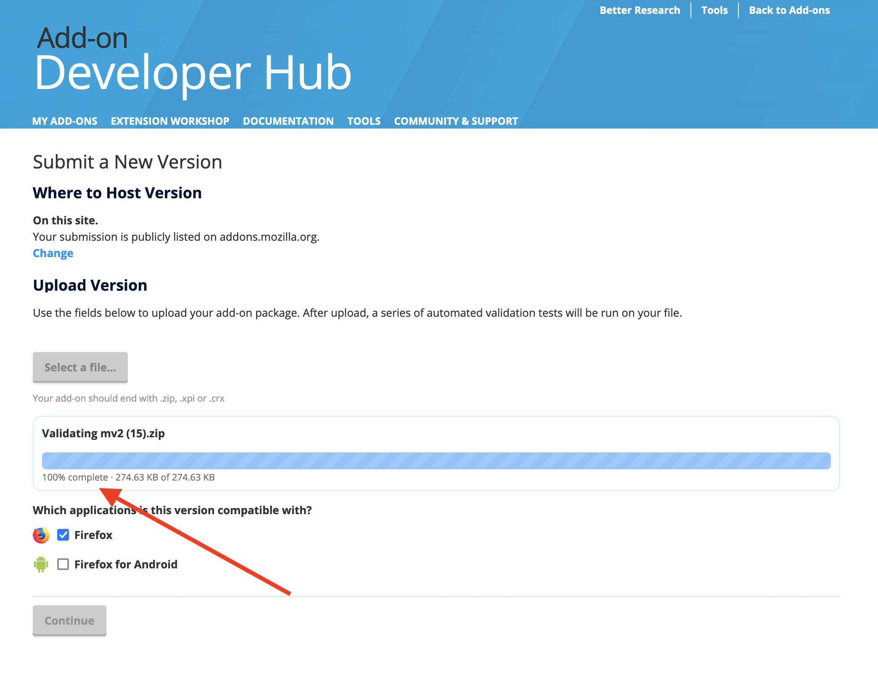Image resolution: width=878 pixels, height=678 pixels.
Task: Open TOOLS in the navigation bar
Action: [x=364, y=121]
